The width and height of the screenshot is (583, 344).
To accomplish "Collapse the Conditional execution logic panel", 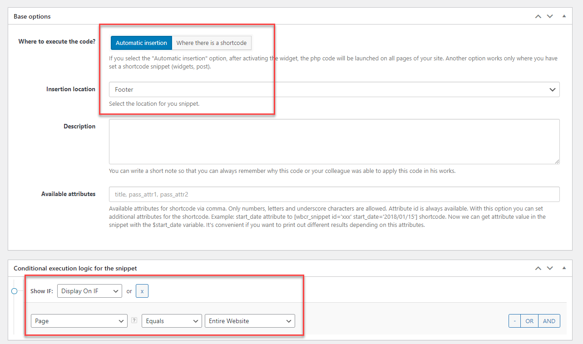I will (x=564, y=268).
